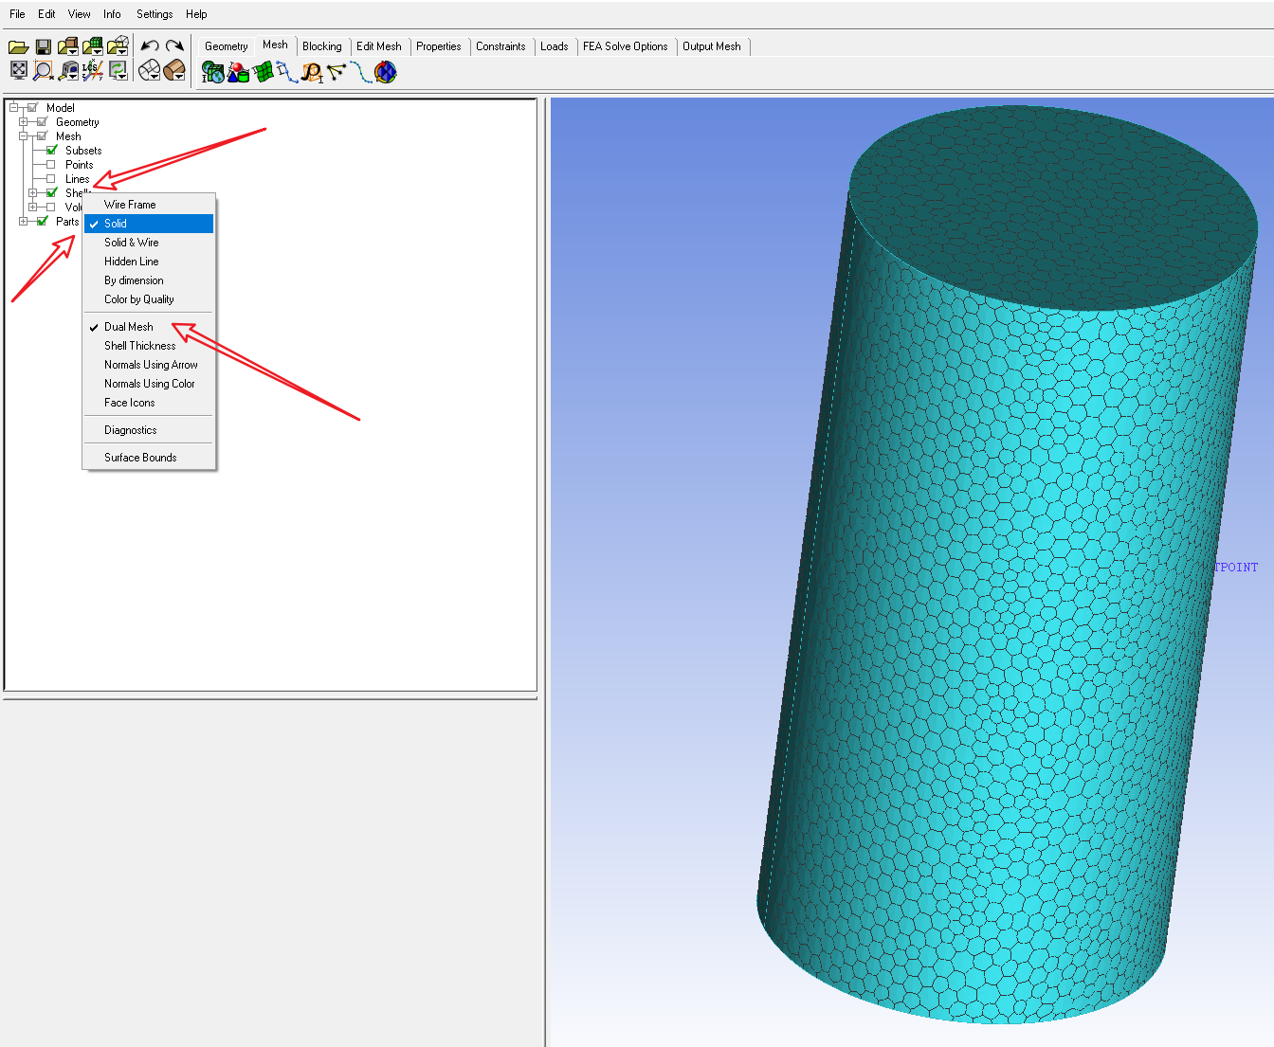The width and height of the screenshot is (1274, 1047).
Task: Select the Box Zoom magnifier icon
Action: coord(43,70)
